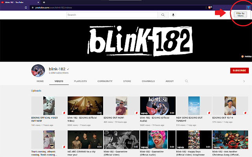Switch to the HOME tab

[x=40, y=81]
